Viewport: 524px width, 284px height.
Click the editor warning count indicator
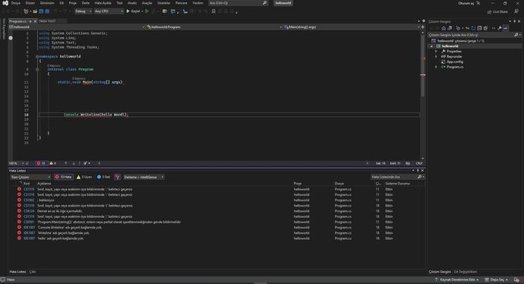[x=53, y=163]
